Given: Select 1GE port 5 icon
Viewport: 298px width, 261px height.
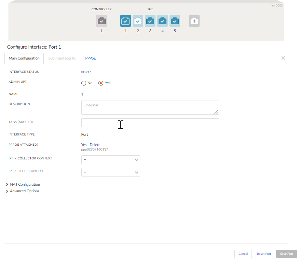Looking at the screenshot, I should click(x=175, y=21).
